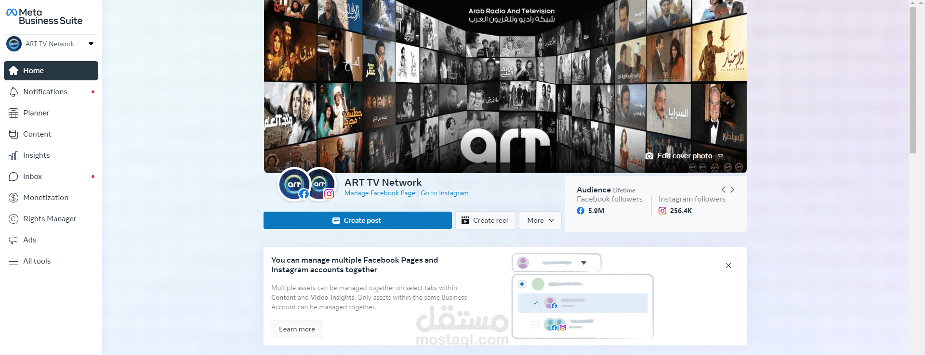Open the ART TV Network account switcher dropdown

pyautogui.click(x=51, y=44)
